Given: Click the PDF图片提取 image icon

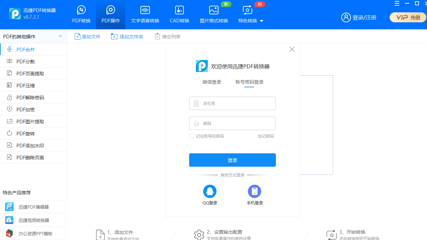Looking at the screenshot, I should (10, 121).
